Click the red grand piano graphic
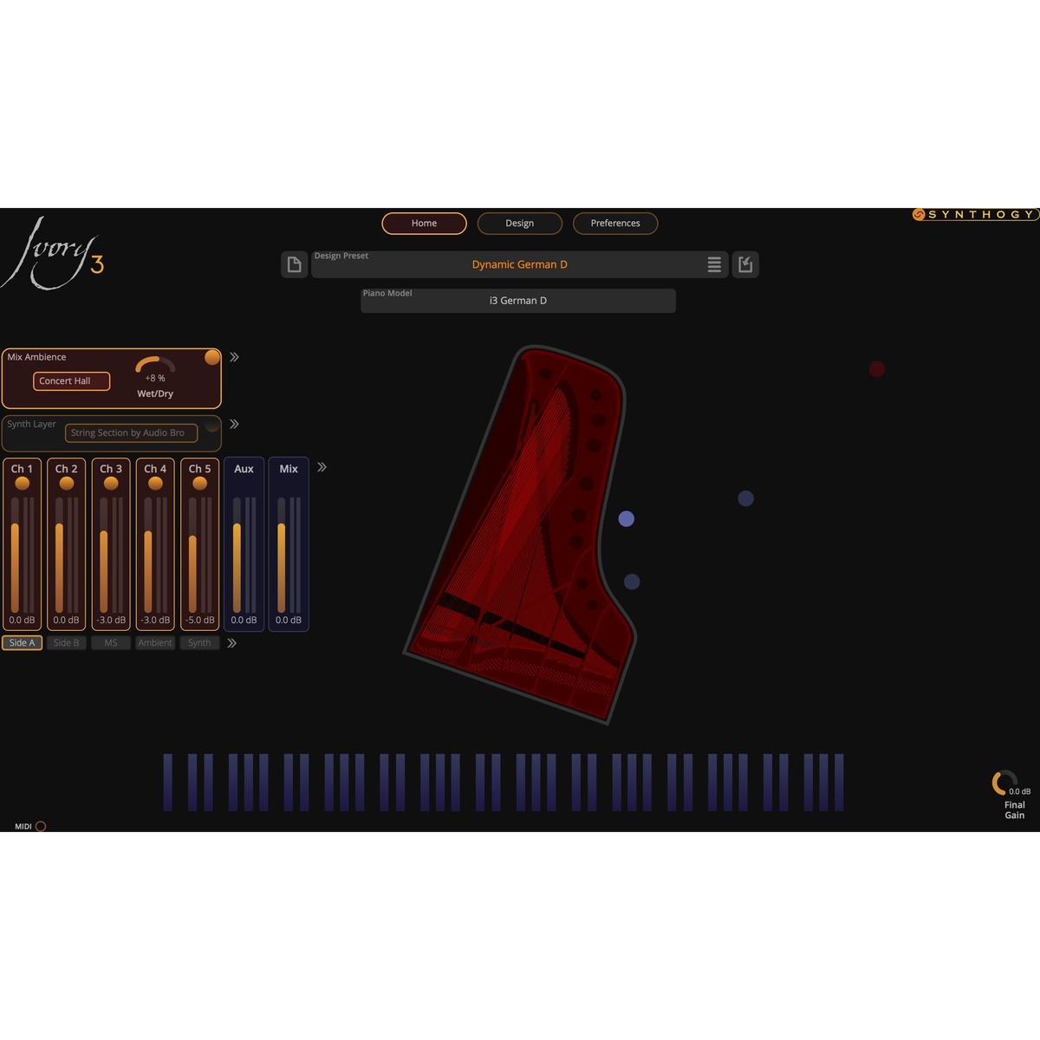1040x1040 pixels. 522,533
